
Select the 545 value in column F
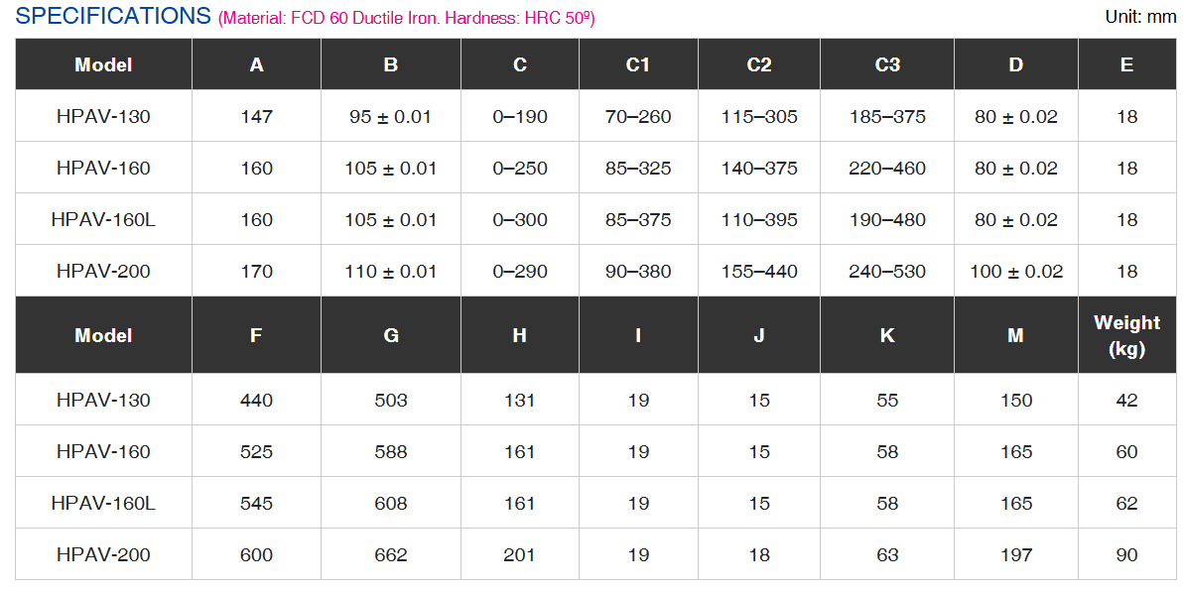[256, 503]
